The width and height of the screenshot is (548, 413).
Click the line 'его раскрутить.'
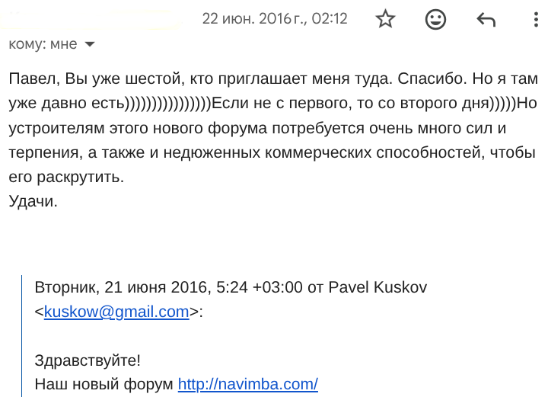66,177
